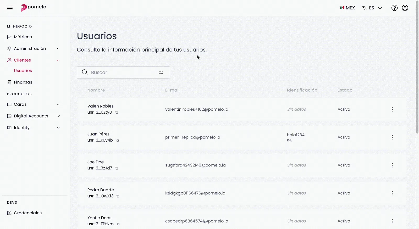Click the Clientes people icon
The image size is (419, 229).
click(x=9, y=60)
